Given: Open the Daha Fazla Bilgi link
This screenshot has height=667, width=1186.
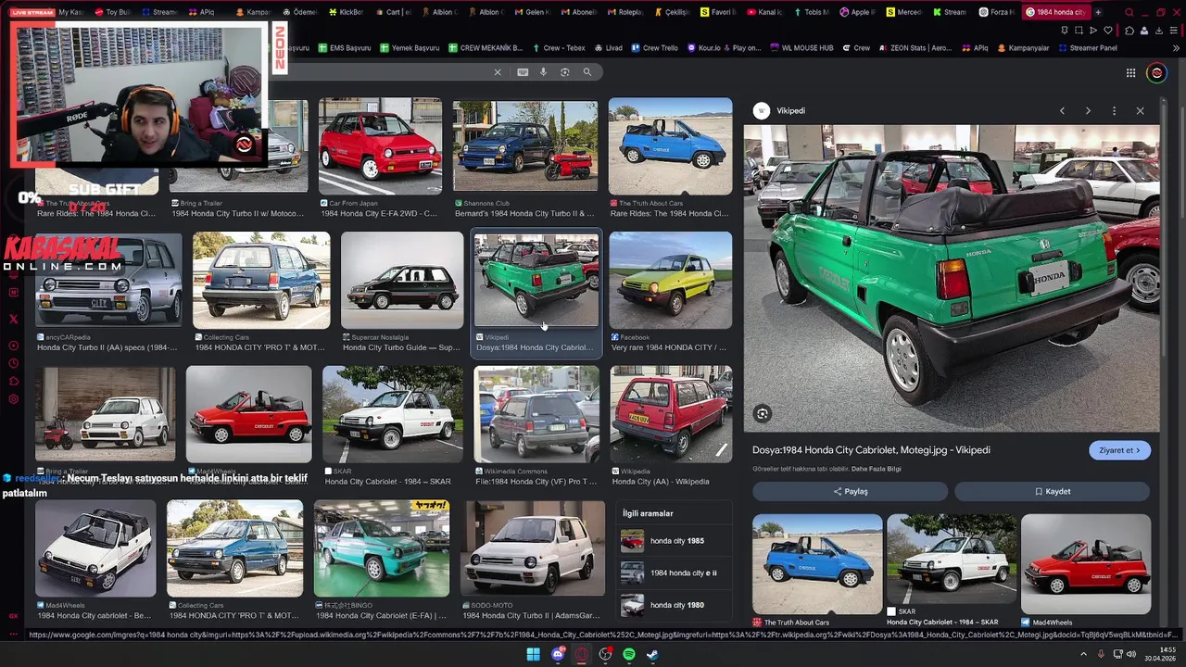Looking at the screenshot, I should [876, 470].
